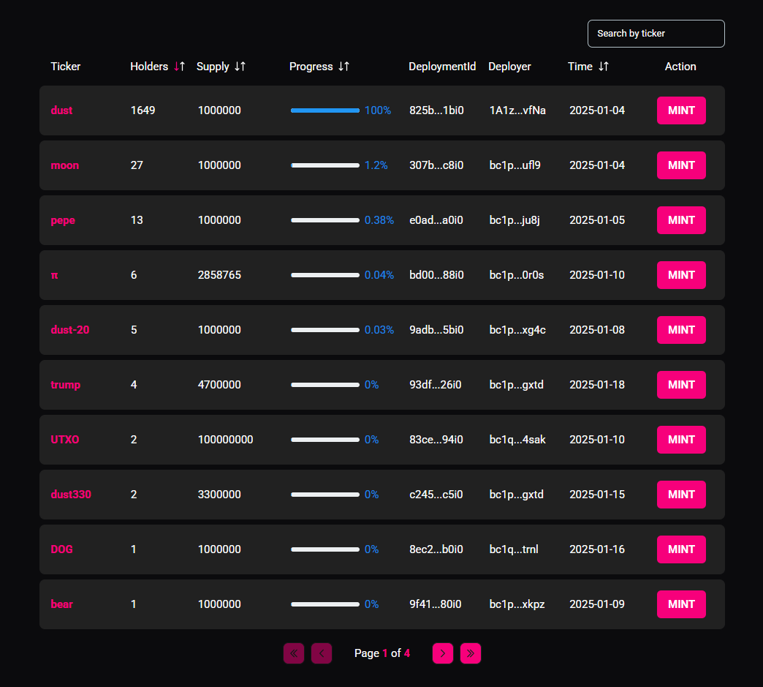The height and width of the screenshot is (687, 763).
Task: Click the moon progress bar at 1.2%
Action: pos(325,165)
